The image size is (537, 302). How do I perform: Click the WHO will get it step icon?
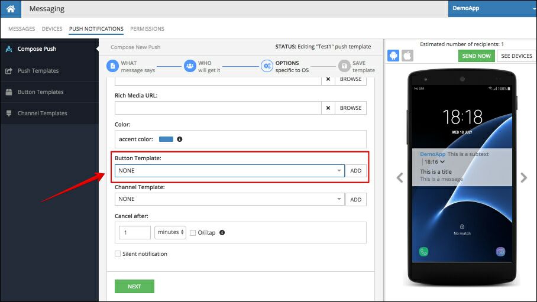click(x=190, y=66)
